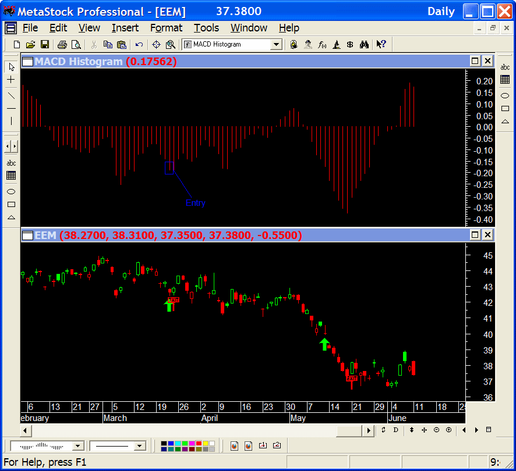Select the vertical line drawing tool
This screenshot has width=516, height=471.
10,121
